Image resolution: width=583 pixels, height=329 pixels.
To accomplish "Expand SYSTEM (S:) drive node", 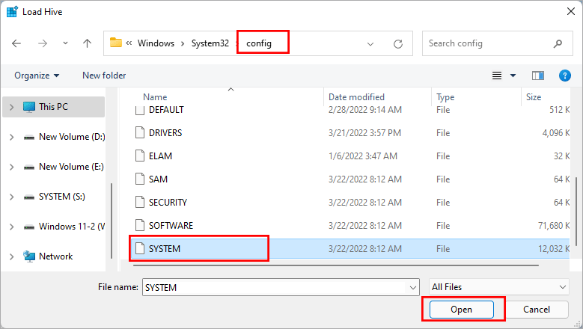I will 11,197.
